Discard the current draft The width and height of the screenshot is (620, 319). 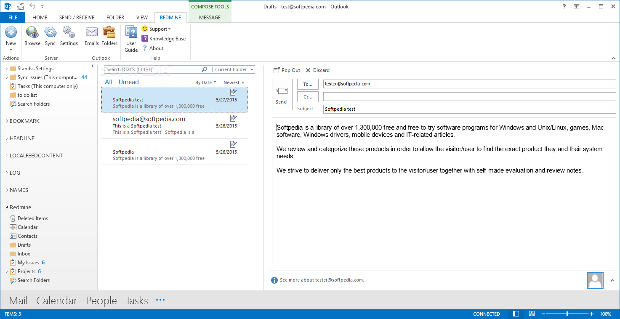[317, 70]
